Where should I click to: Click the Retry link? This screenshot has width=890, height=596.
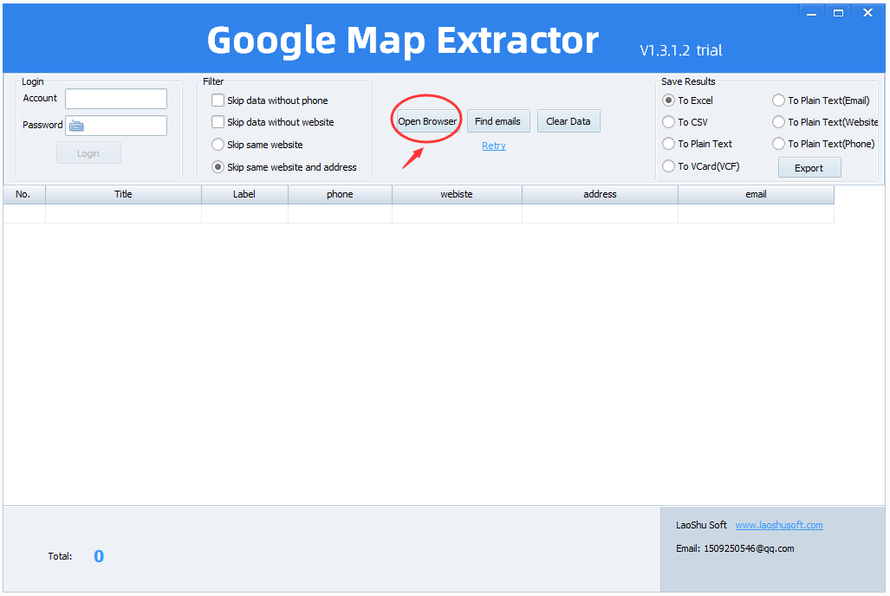point(494,146)
